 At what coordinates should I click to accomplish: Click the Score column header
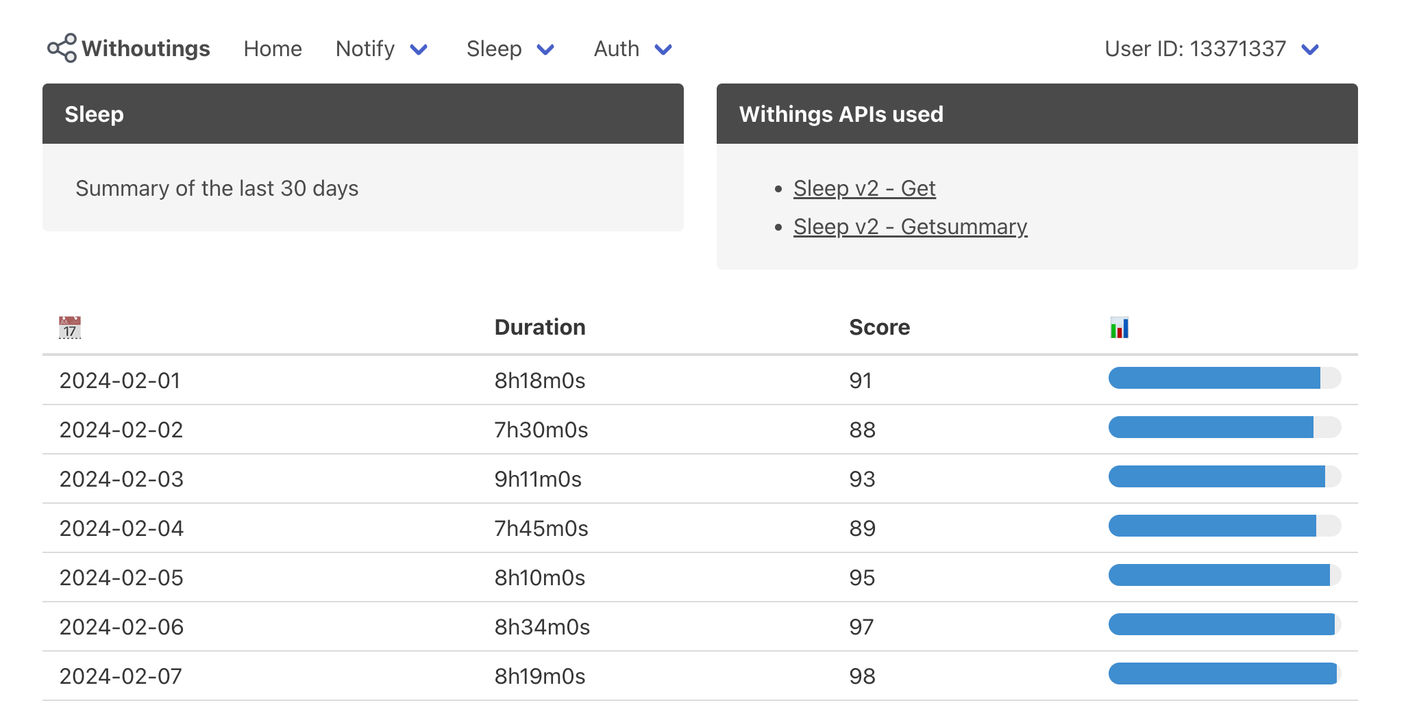click(x=879, y=327)
